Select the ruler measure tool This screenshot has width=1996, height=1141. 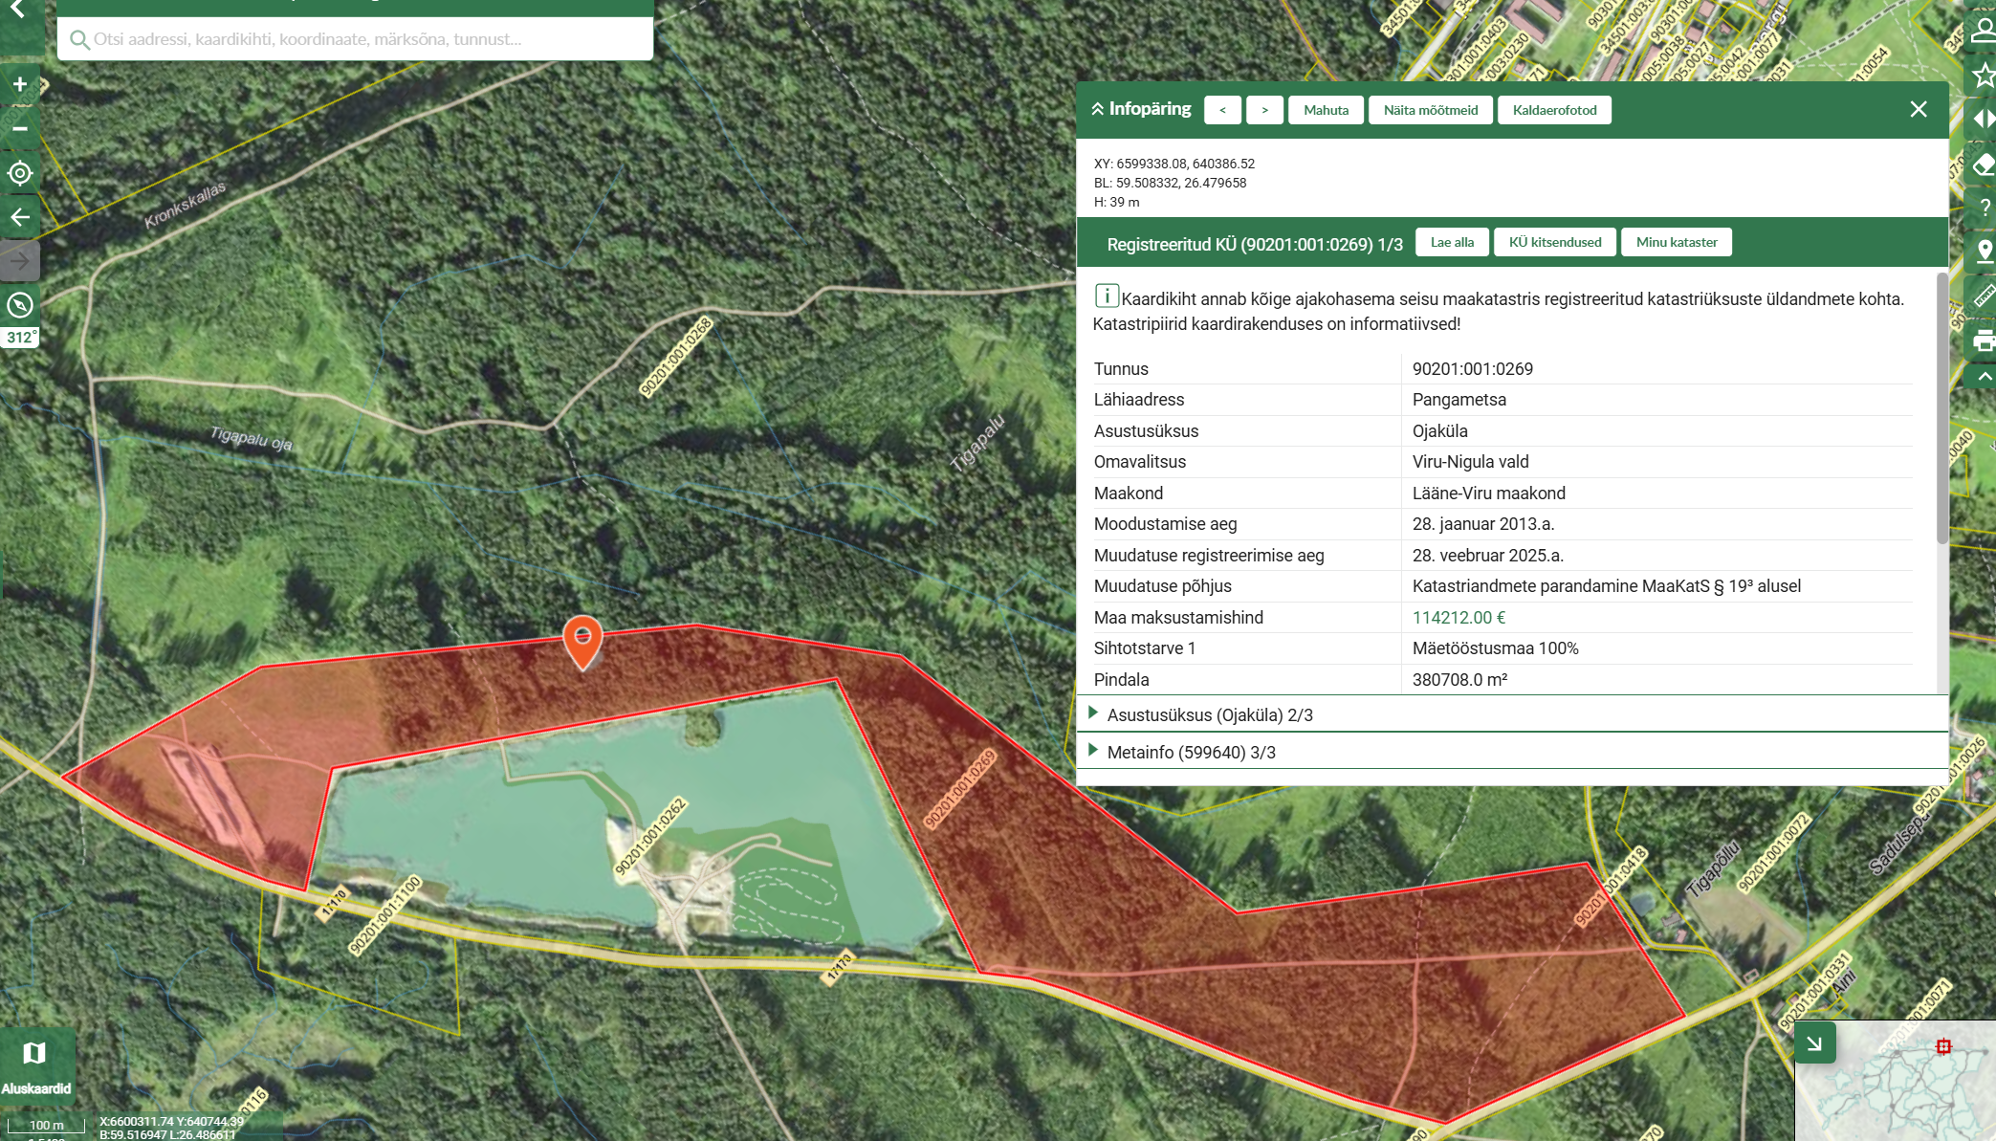pyautogui.click(x=1983, y=296)
